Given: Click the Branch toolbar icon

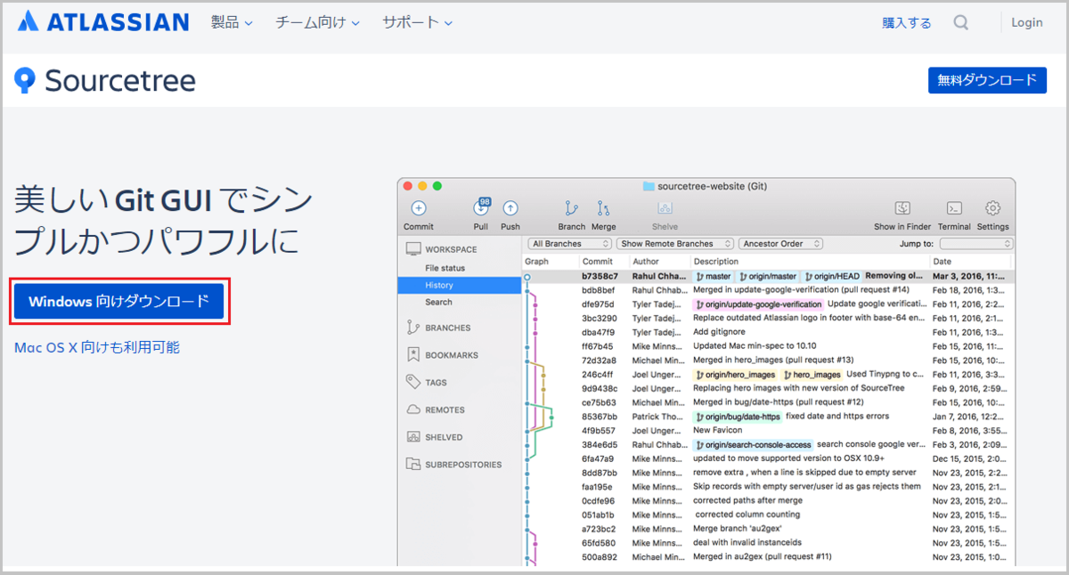Looking at the screenshot, I should tap(571, 208).
